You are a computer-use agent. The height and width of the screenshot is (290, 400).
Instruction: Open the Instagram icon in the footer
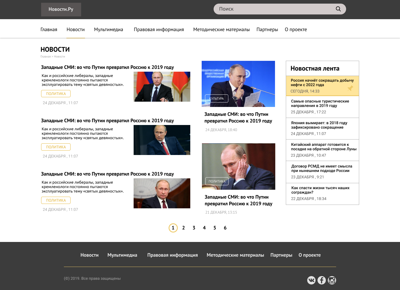[332, 280]
